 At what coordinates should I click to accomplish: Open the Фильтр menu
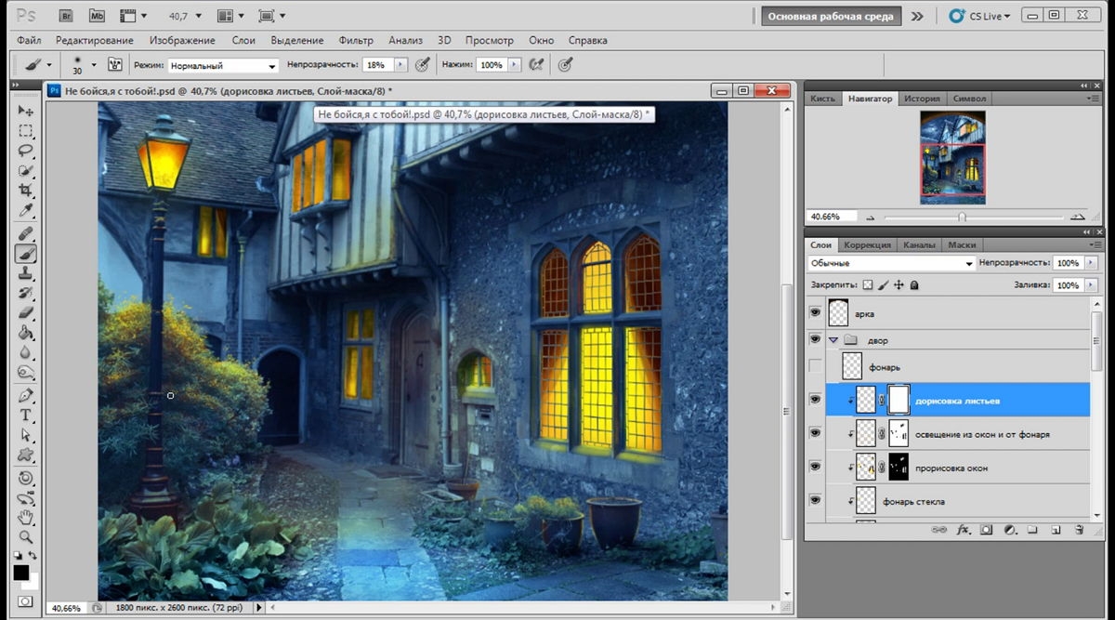pos(356,41)
